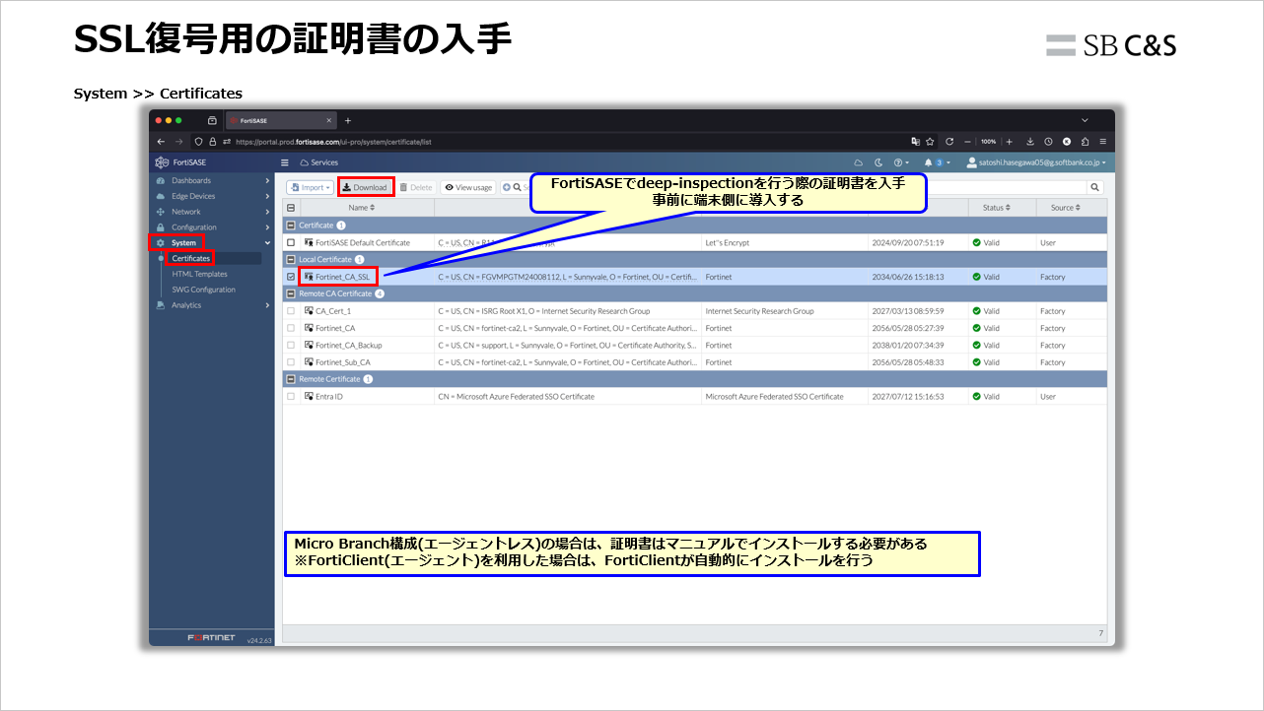Expand the Network menu chevron
Image resolution: width=1264 pixels, height=711 pixels.
267,212
